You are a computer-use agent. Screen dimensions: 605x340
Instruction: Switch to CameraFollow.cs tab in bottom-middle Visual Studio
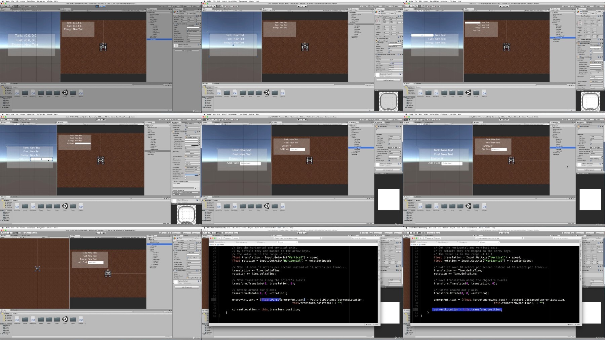220,242
